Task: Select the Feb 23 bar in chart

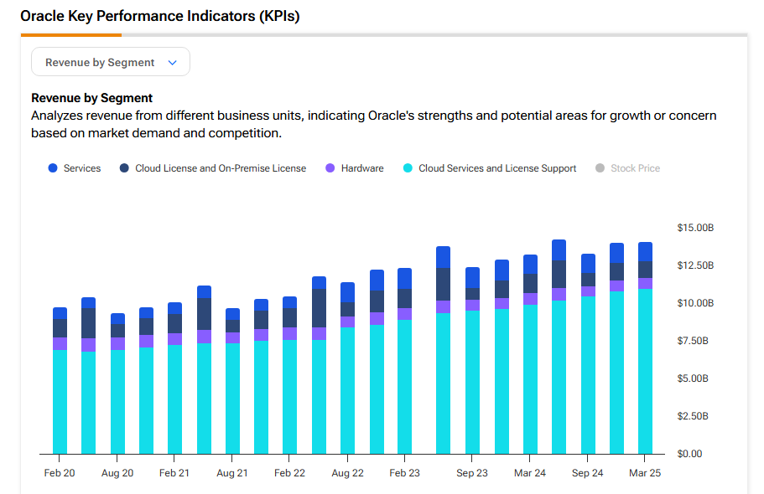Action: (x=404, y=361)
